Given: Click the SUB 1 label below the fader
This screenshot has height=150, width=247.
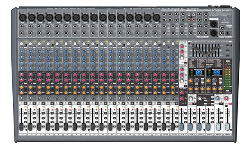Looking at the screenshot, I should pyautogui.click(x=183, y=135).
